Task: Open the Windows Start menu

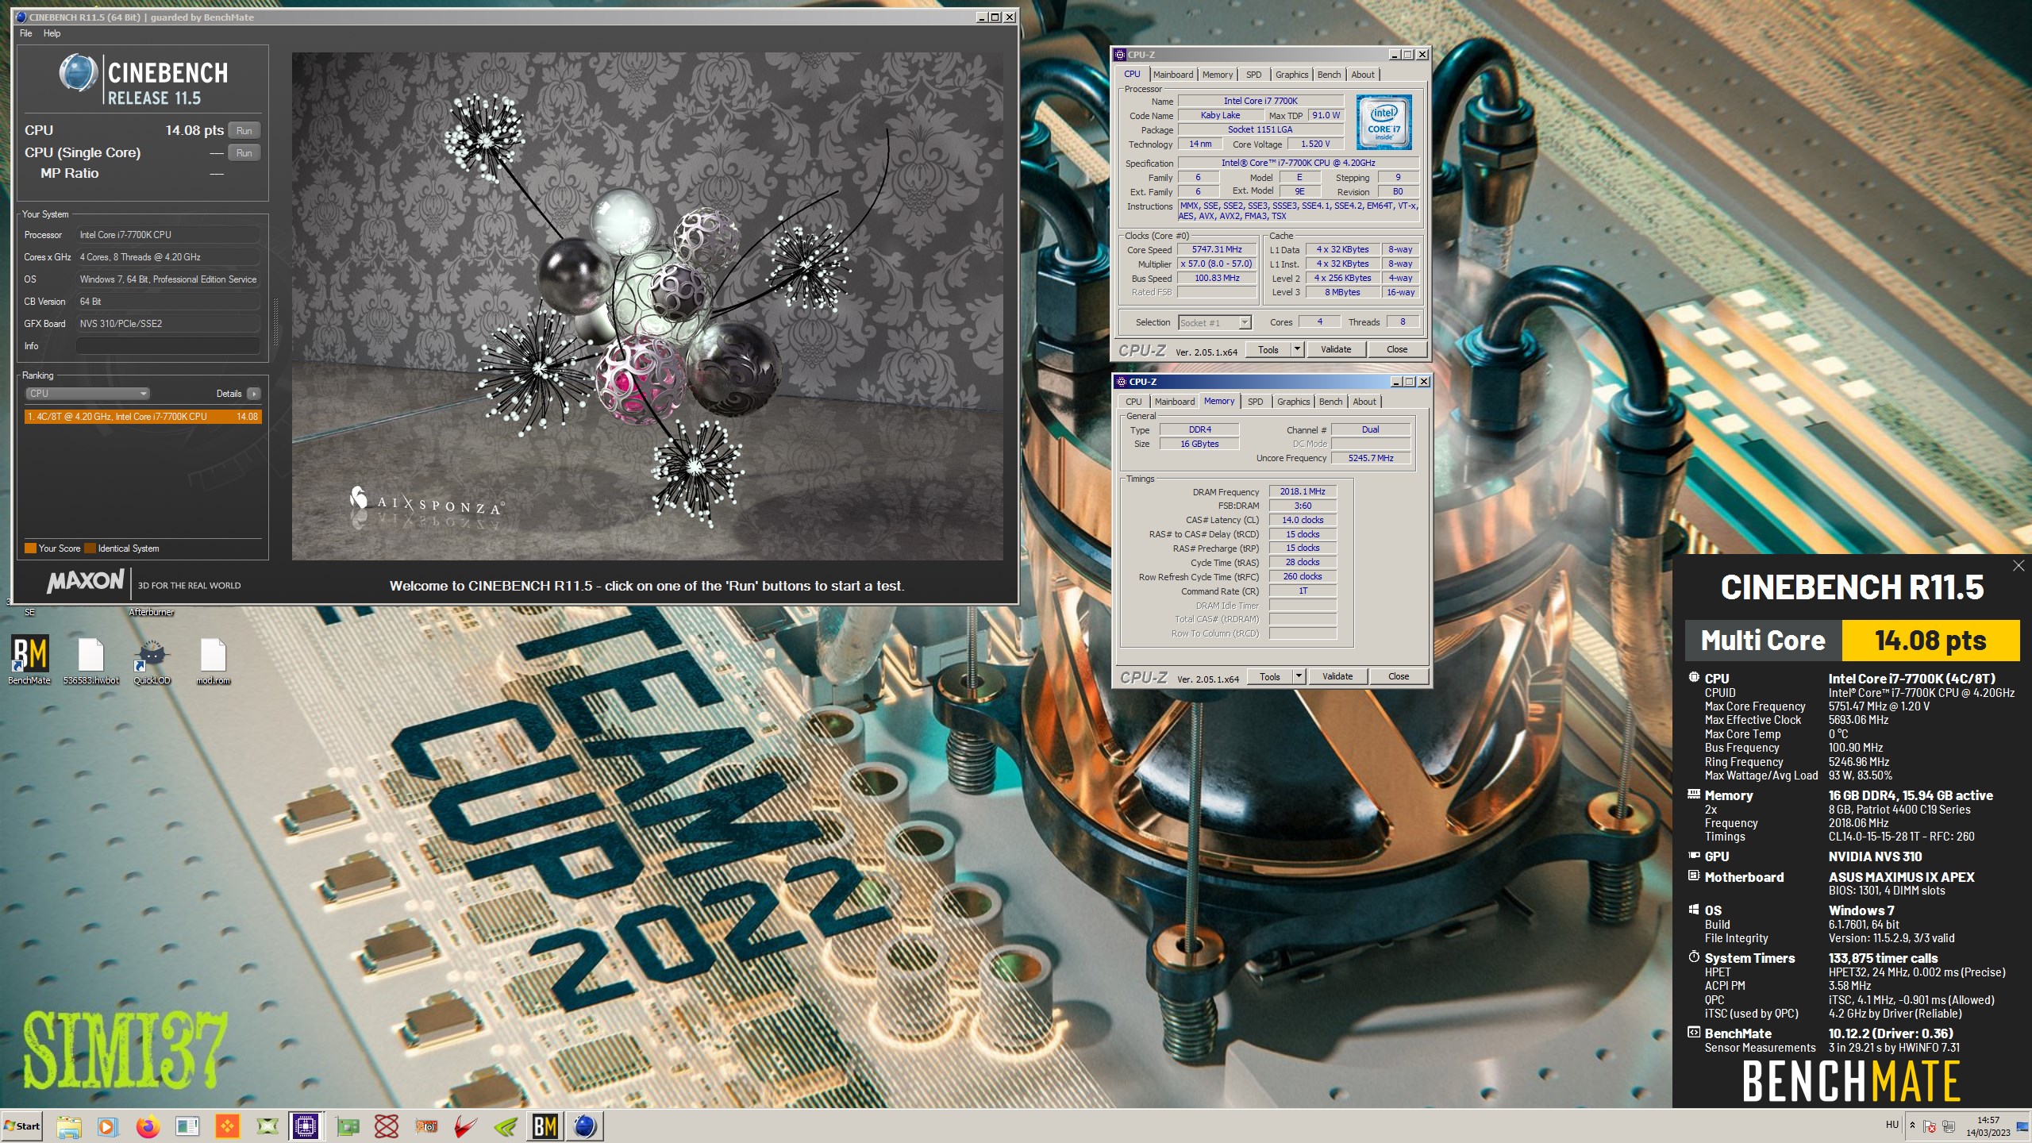Action: click(22, 1126)
